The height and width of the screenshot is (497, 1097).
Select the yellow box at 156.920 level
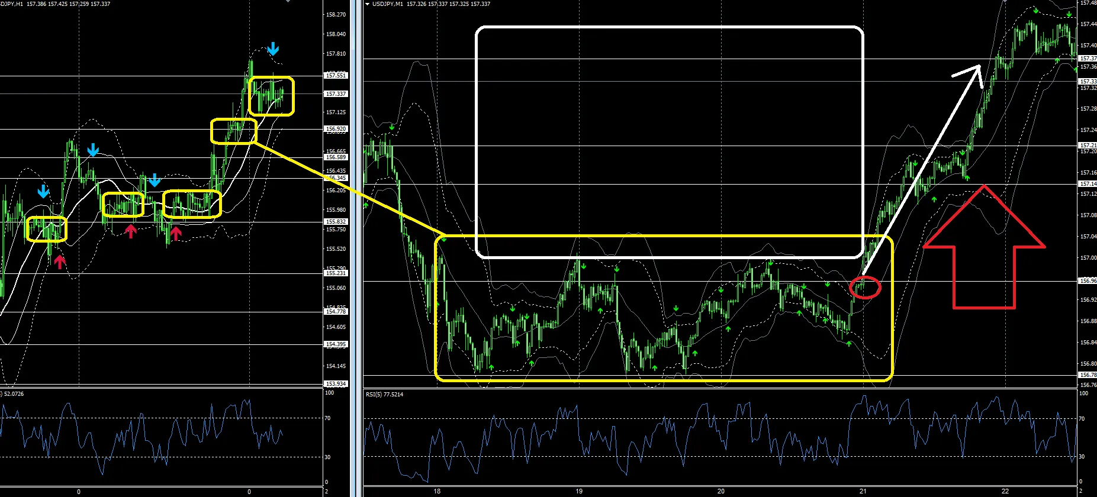click(x=234, y=131)
